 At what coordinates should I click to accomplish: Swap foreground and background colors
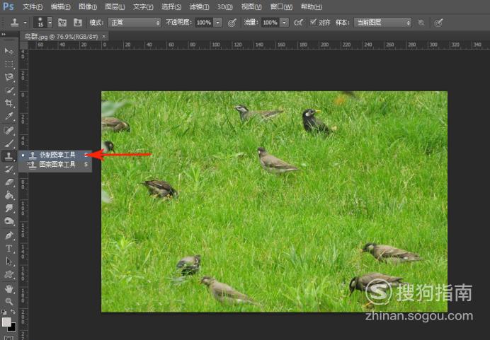coord(13,312)
